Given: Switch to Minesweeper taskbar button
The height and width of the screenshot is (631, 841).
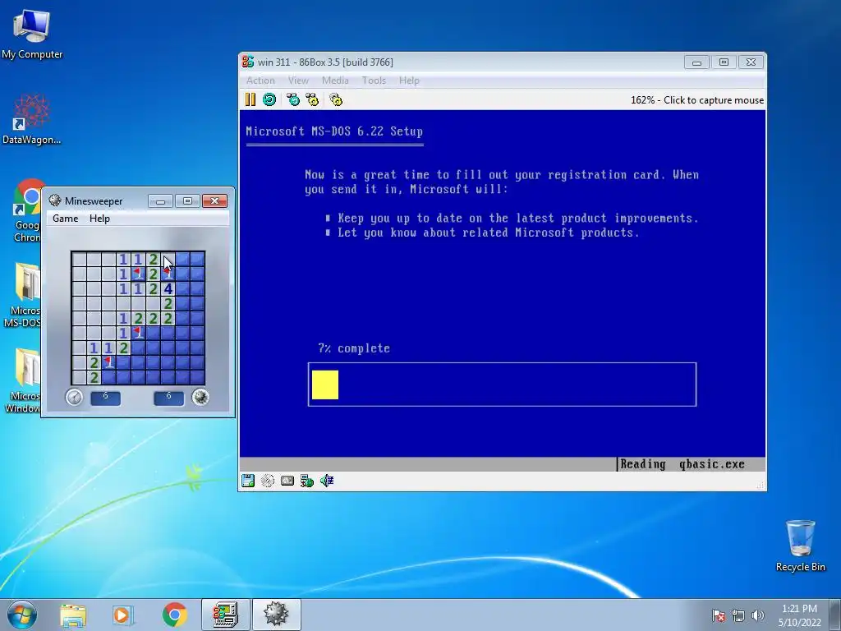Looking at the screenshot, I should click(276, 615).
